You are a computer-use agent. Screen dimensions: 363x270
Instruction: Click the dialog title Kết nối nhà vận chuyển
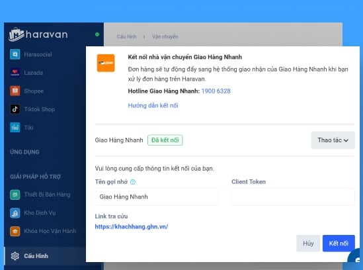185,57
